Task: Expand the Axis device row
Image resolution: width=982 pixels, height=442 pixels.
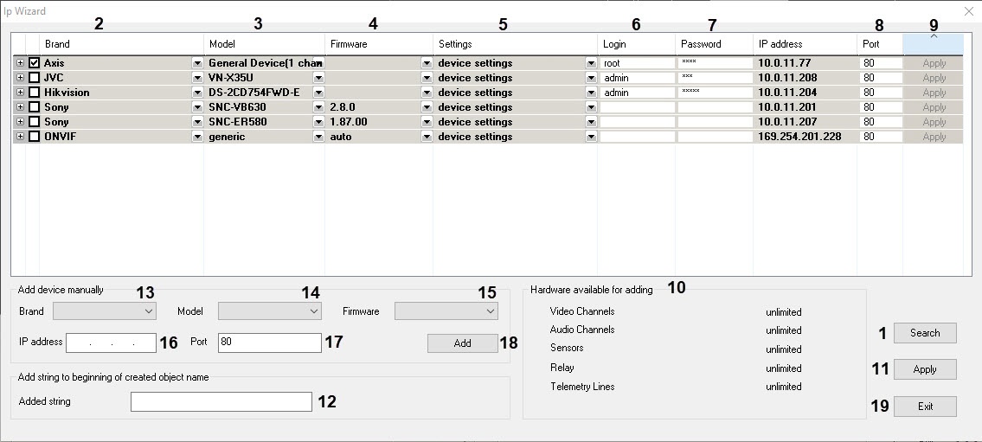Action: [20, 63]
